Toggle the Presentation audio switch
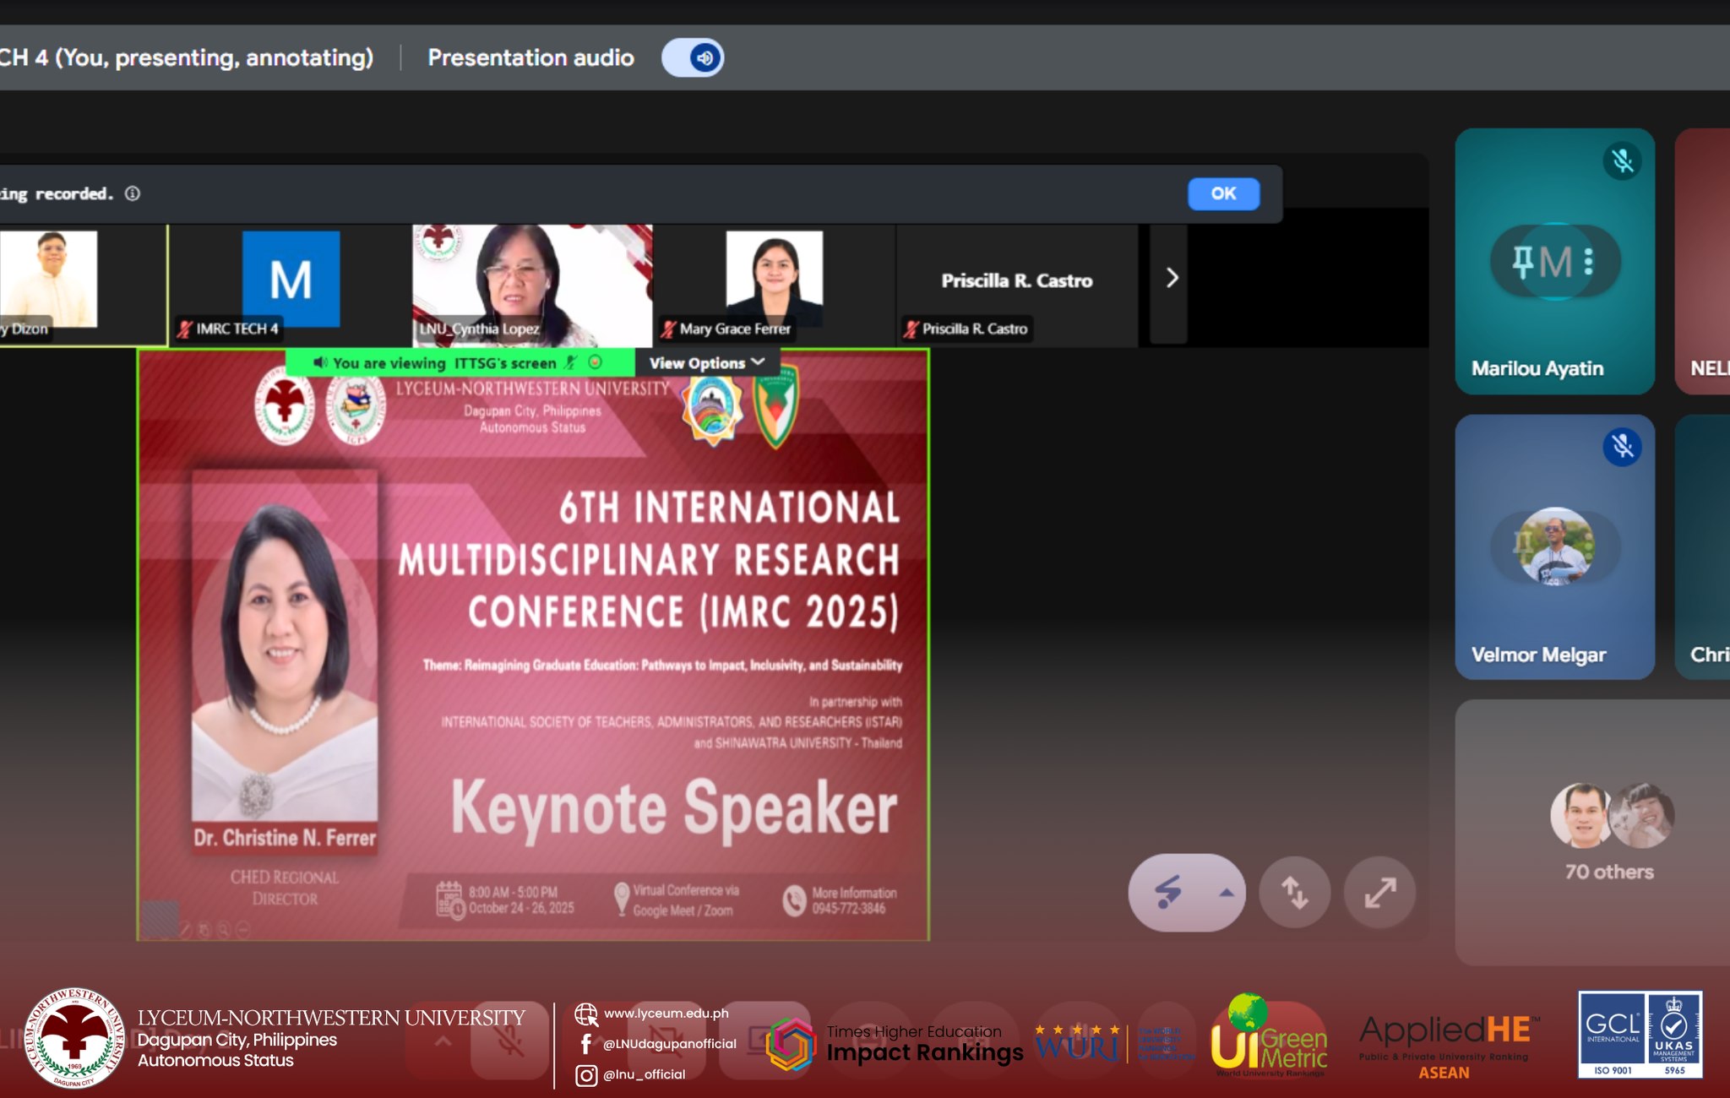The height and width of the screenshot is (1098, 1730). point(692,57)
